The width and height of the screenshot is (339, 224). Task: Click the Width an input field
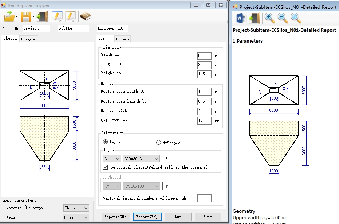[204, 56]
